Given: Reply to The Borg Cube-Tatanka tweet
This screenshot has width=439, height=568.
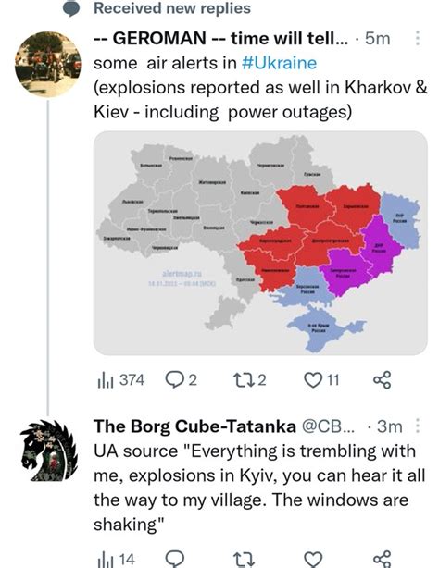Looking at the screenshot, I should point(175,559).
